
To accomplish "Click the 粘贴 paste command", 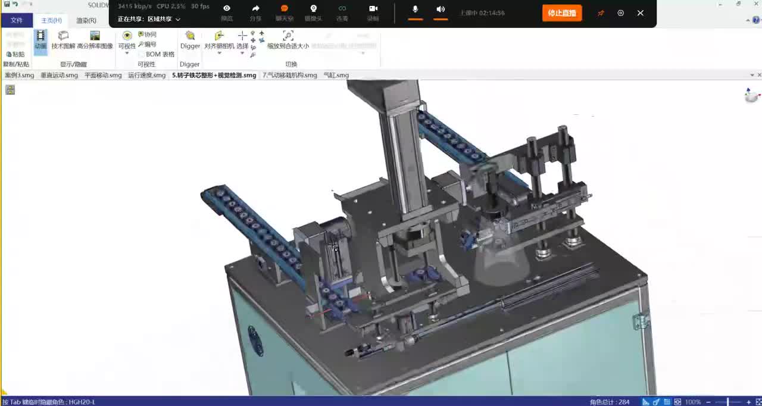I will [x=15, y=54].
